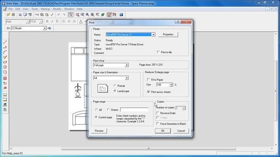Click the Help question mark icon
280x157 pixels.
[x=121, y=14]
